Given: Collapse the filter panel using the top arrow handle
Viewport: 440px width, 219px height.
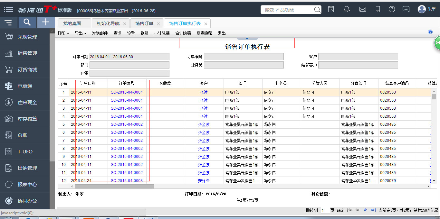Looking at the screenshot, I should click(x=247, y=38).
